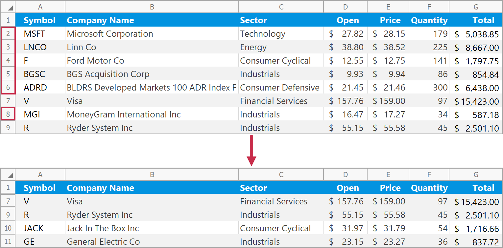Select row 8 header in top spreadsheet

pyautogui.click(x=8, y=114)
